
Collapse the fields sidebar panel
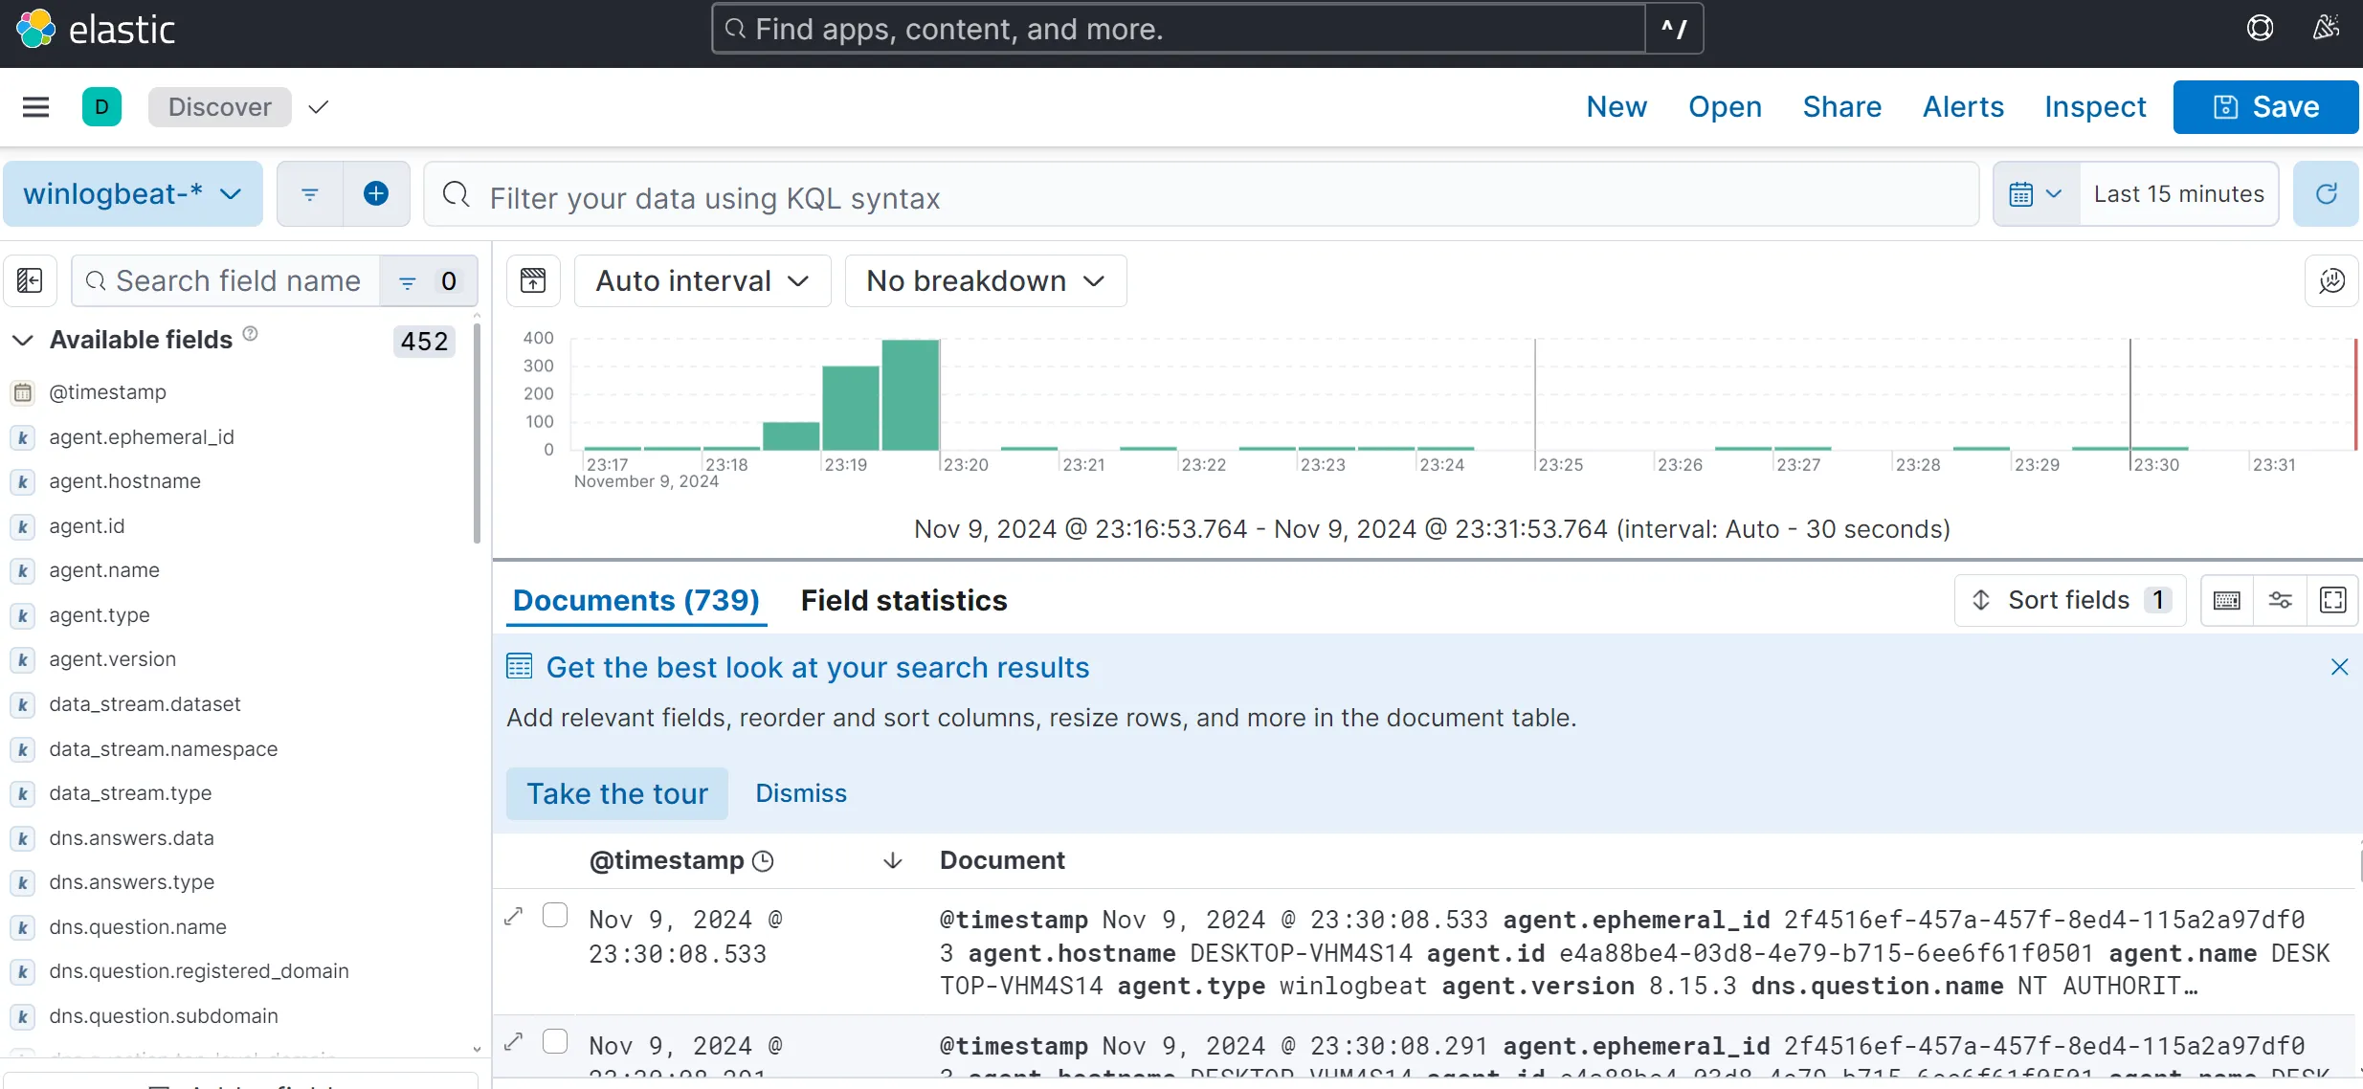(x=29, y=280)
